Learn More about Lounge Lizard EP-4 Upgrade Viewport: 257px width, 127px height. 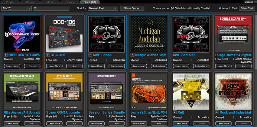pos(223,66)
